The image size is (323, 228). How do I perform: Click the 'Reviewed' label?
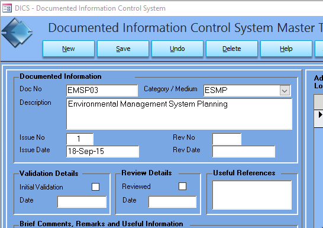pos(137,187)
